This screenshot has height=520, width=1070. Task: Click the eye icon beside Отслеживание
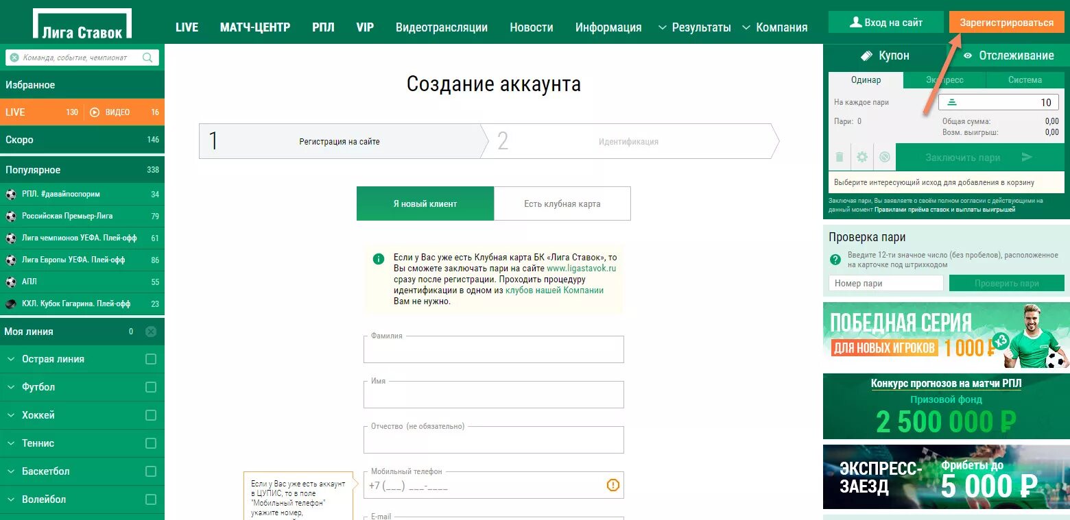point(968,56)
